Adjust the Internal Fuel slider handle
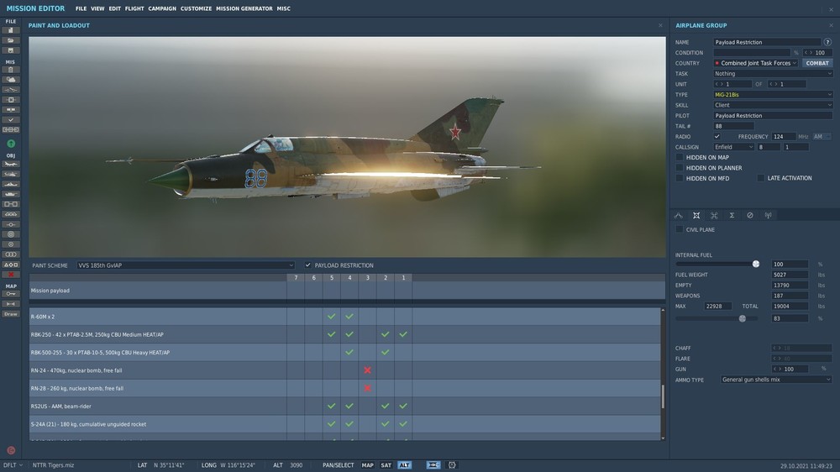840x472 pixels. point(756,264)
